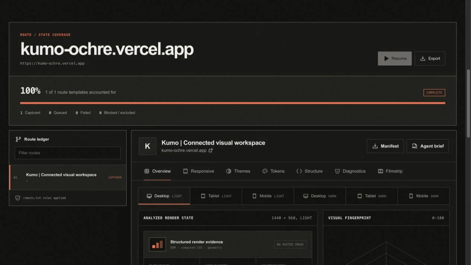The height and width of the screenshot is (265, 471).
Task: Open the Agent brief
Action: (x=427, y=146)
